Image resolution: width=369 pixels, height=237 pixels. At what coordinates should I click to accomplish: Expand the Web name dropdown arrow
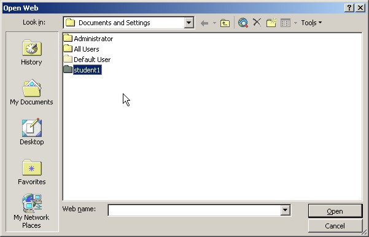[x=285, y=210]
